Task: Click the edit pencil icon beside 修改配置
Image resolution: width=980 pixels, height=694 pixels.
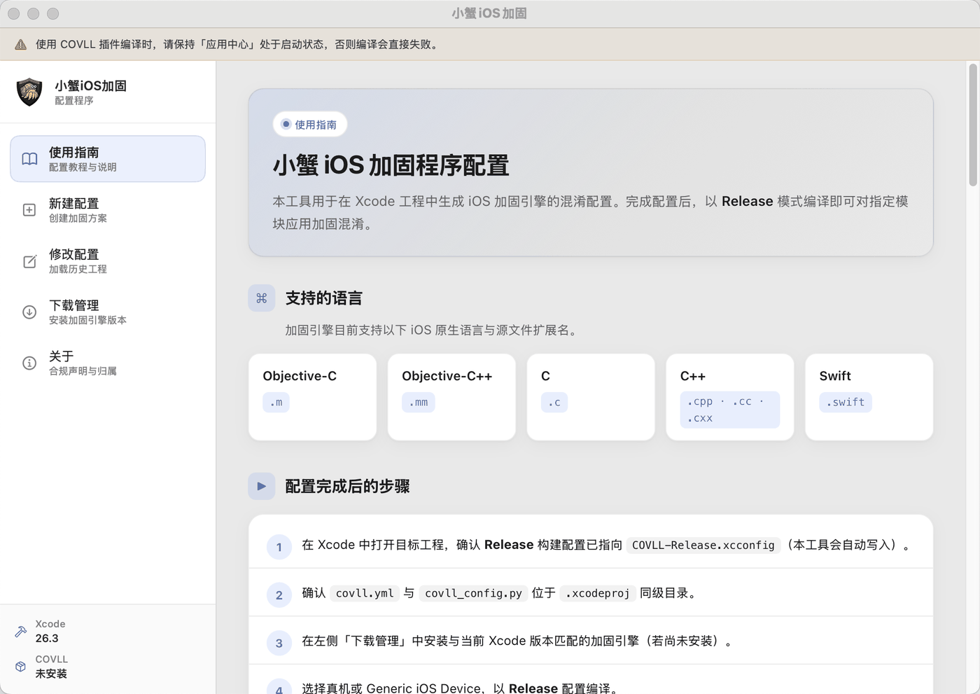Action: click(x=29, y=261)
